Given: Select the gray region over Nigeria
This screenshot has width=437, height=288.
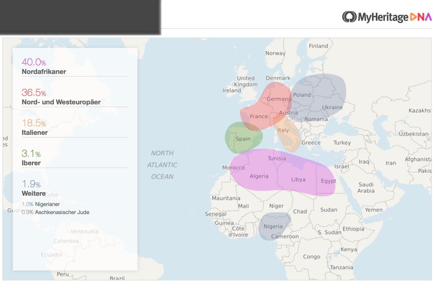Looking at the screenshot, I should click(x=273, y=226).
